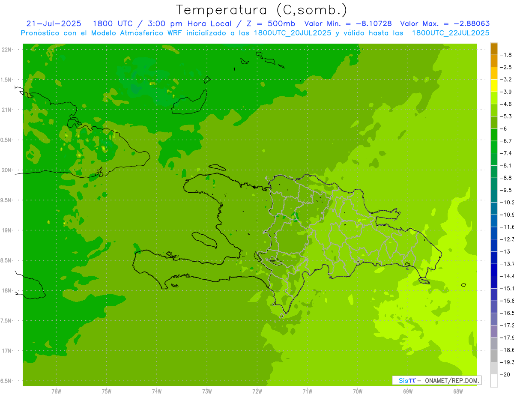Pick the orange legend swatch between -1.8 and -2.5
This screenshot has height=397, width=514.
(494, 61)
